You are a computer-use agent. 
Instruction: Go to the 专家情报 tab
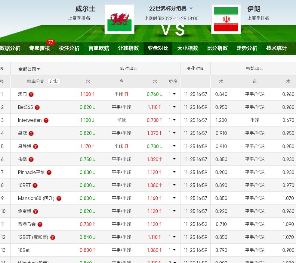tap(39, 48)
